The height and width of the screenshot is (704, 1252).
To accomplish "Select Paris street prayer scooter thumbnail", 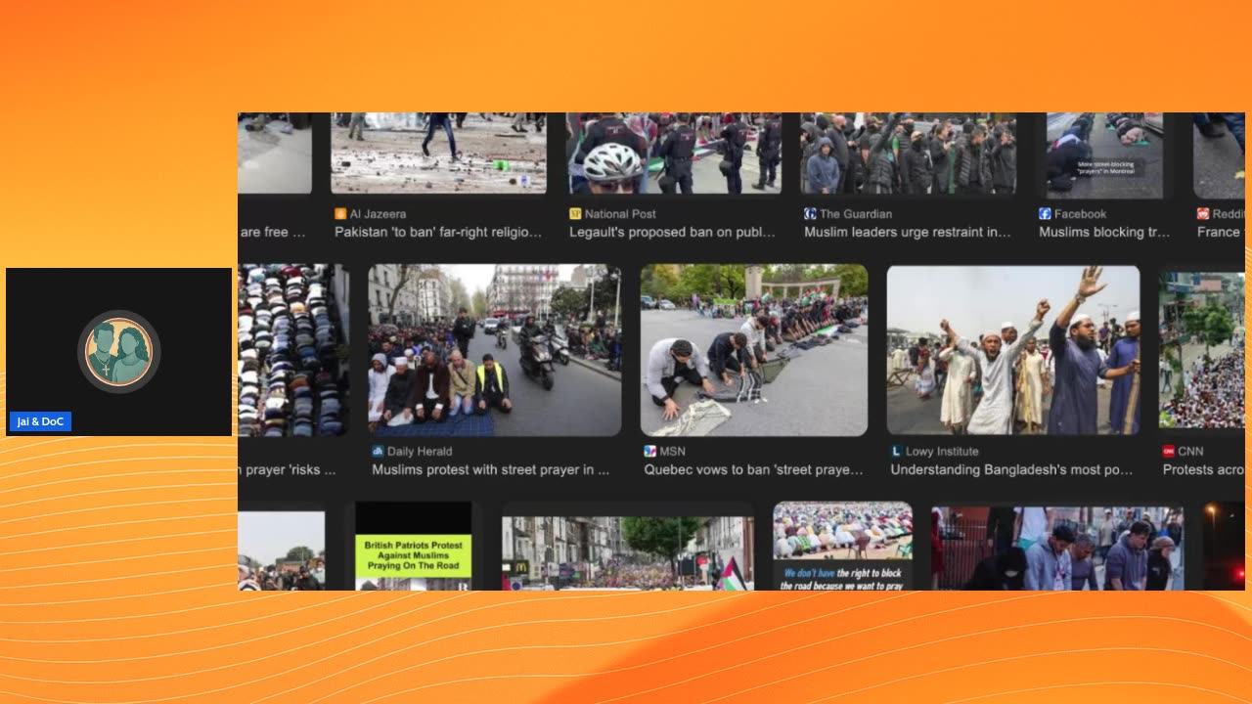I will (x=495, y=350).
